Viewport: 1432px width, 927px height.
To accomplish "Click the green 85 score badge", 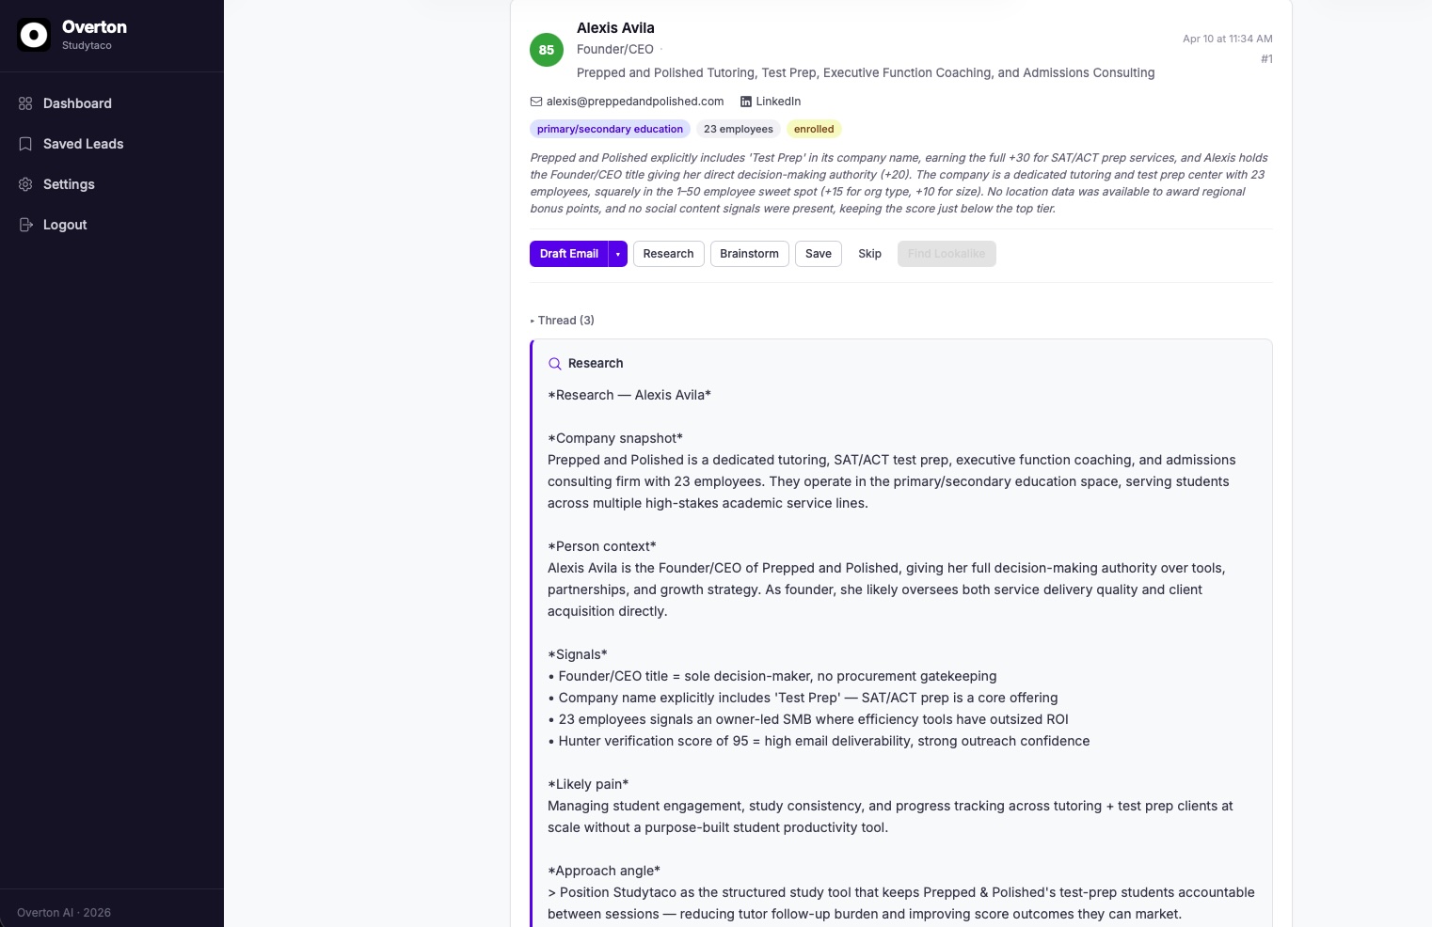I will point(547,50).
